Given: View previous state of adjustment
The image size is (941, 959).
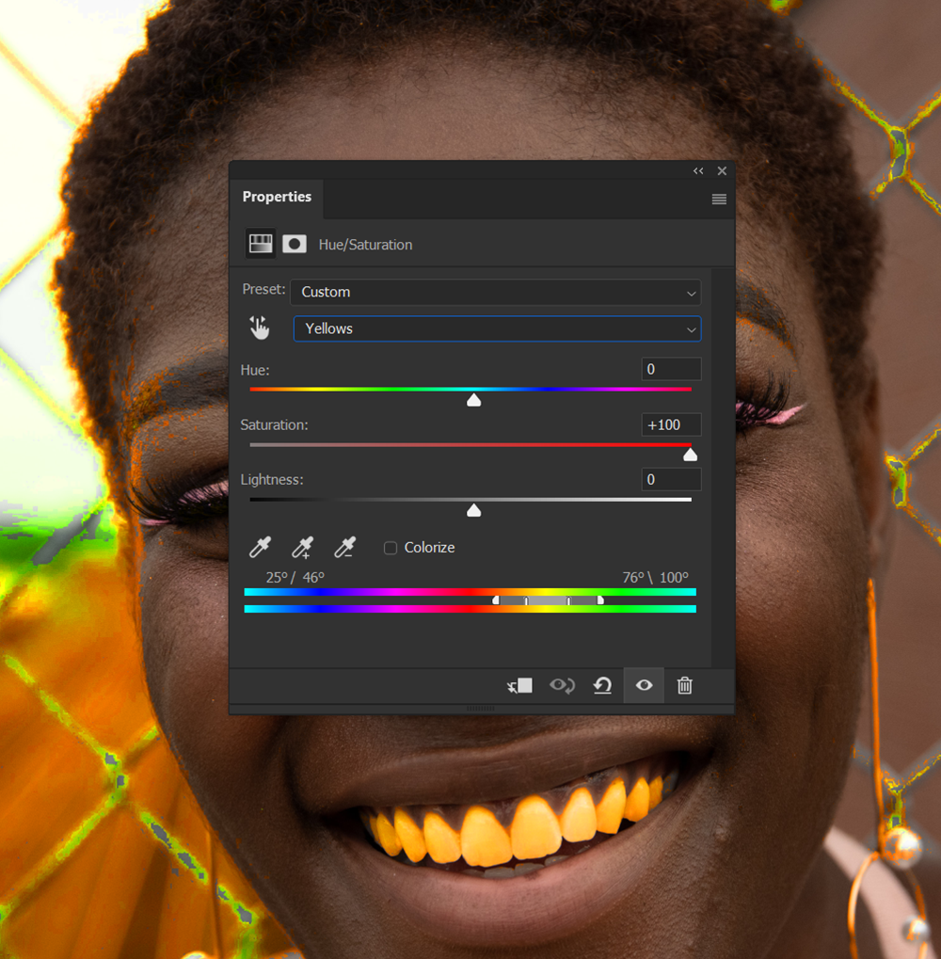Looking at the screenshot, I should (x=562, y=686).
